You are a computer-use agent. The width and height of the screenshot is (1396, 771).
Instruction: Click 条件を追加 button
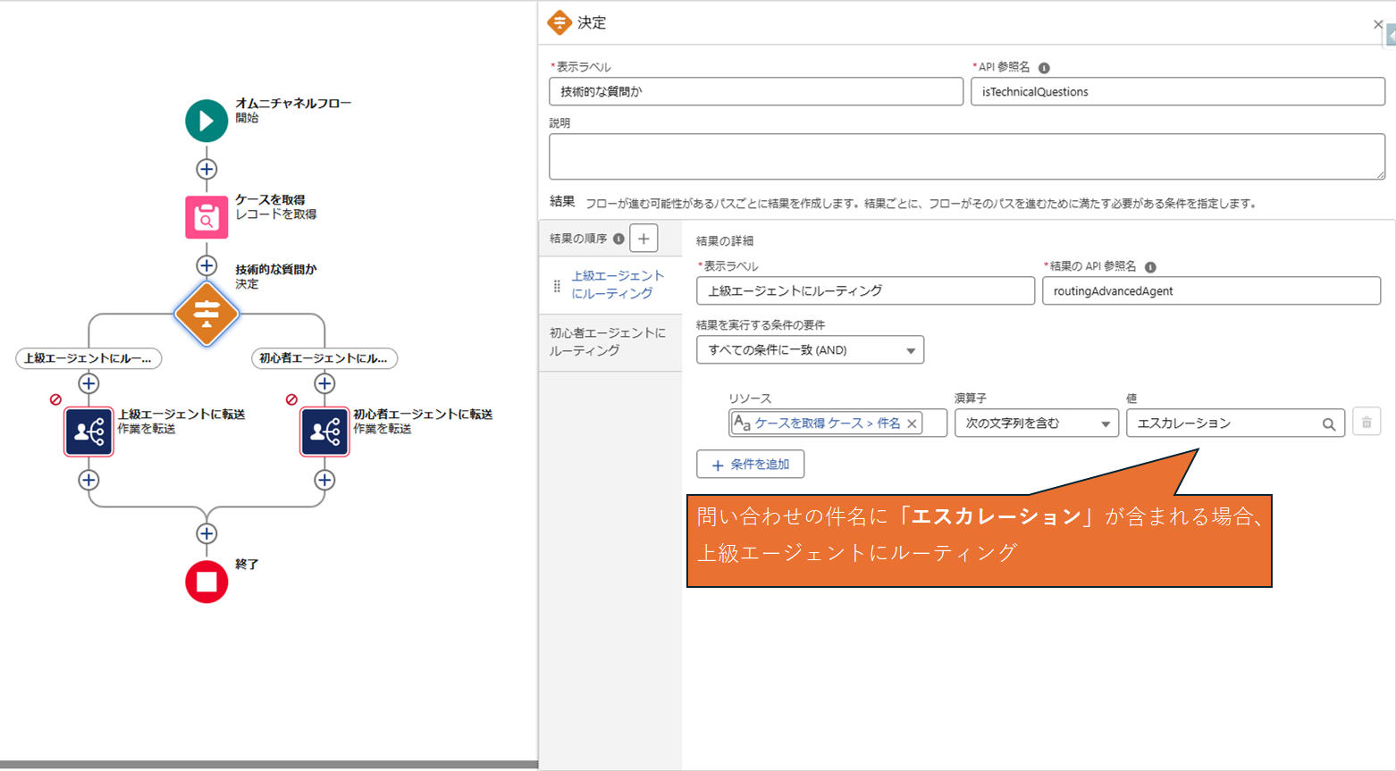click(x=751, y=465)
